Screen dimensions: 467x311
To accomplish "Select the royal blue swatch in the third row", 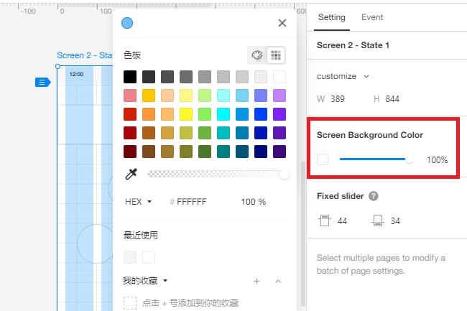I will [x=261, y=114].
